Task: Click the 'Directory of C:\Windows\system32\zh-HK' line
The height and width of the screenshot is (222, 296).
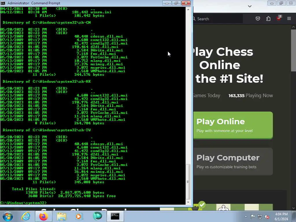Action: pyautogui.click(x=47, y=82)
